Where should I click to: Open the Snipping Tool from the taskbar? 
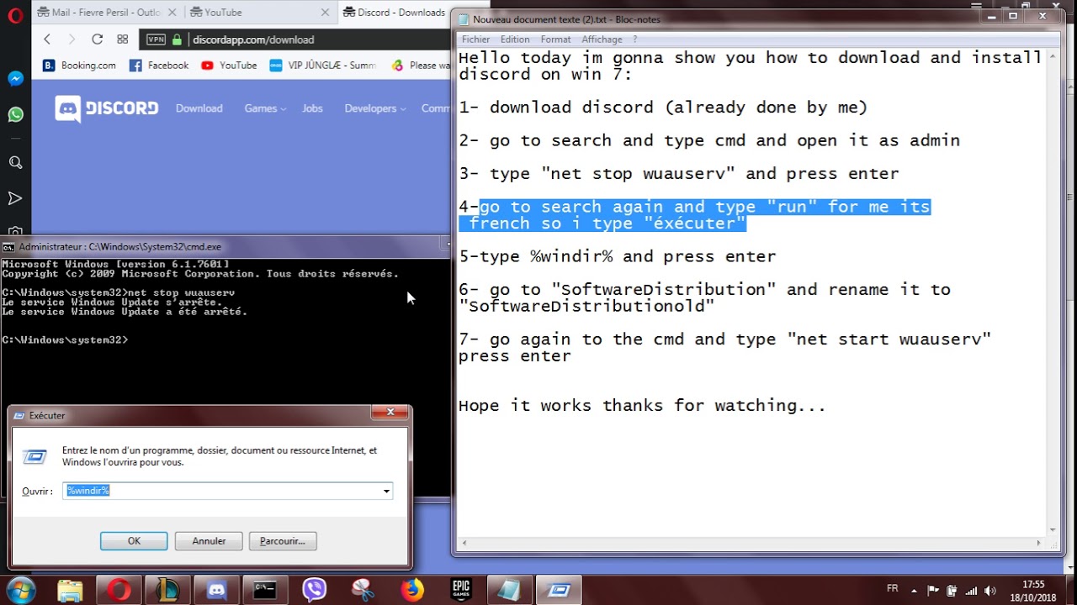tap(363, 590)
